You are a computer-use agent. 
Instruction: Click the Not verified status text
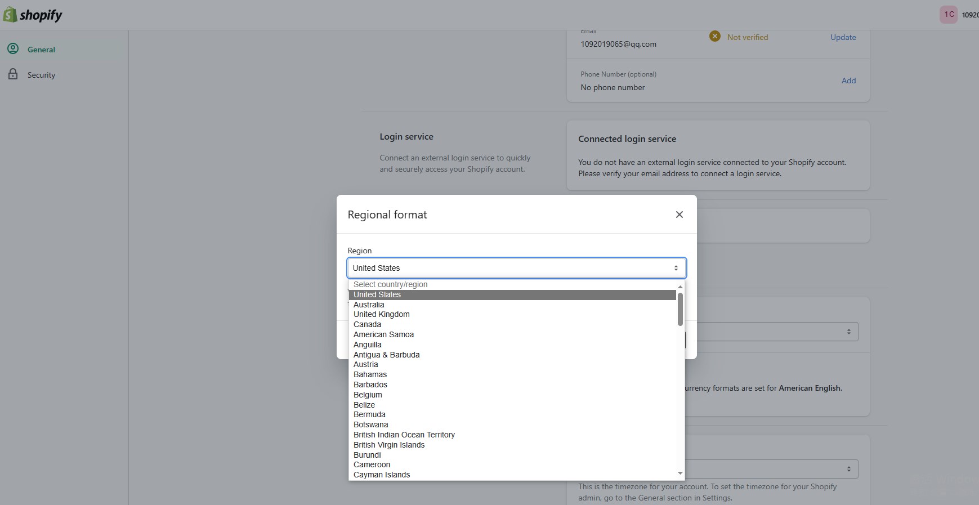coord(748,37)
